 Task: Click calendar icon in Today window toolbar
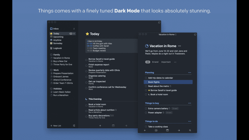(x=113, y=126)
